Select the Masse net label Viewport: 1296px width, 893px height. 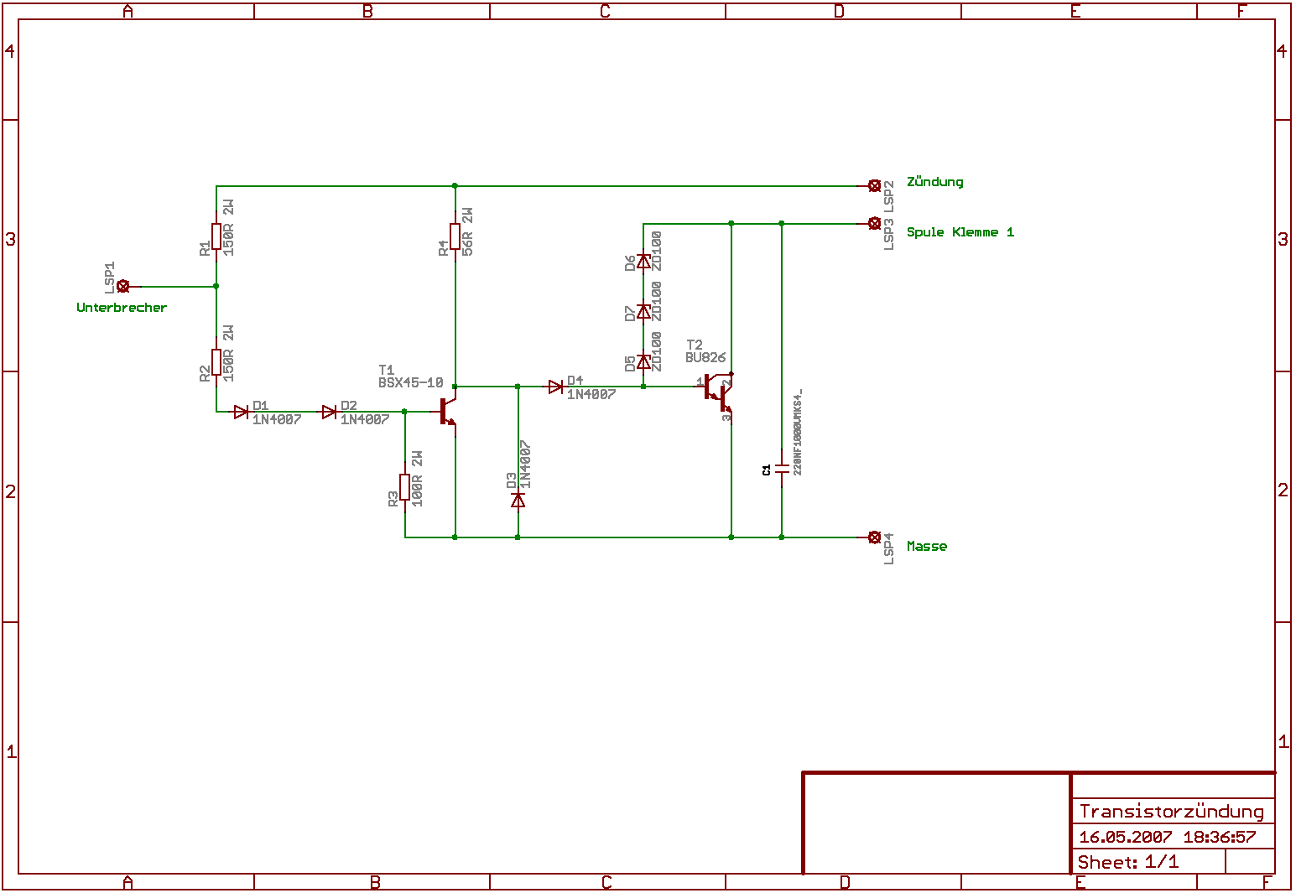click(x=927, y=546)
